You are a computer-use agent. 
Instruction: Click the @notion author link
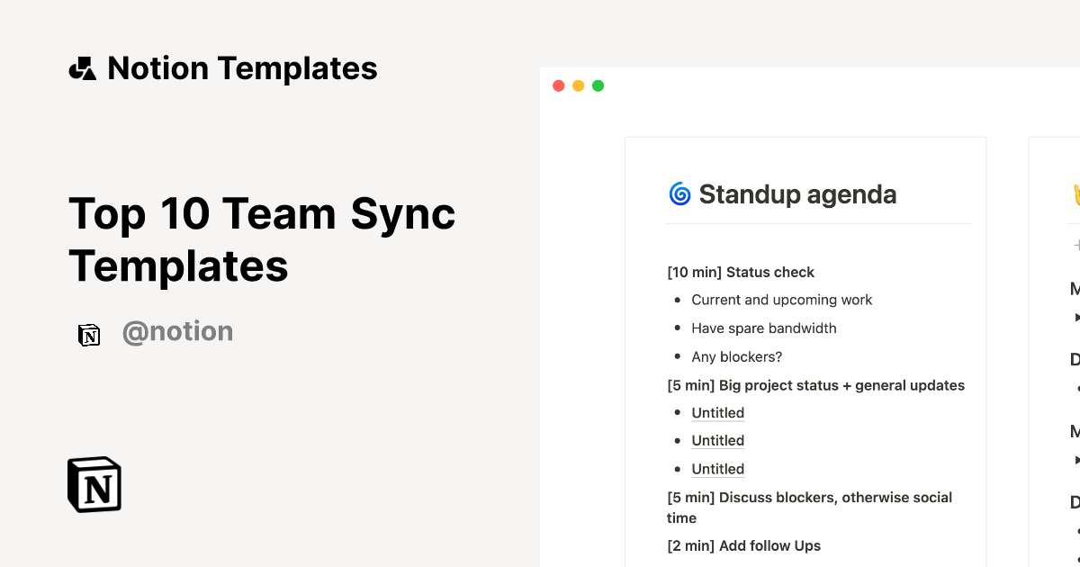coord(178,332)
